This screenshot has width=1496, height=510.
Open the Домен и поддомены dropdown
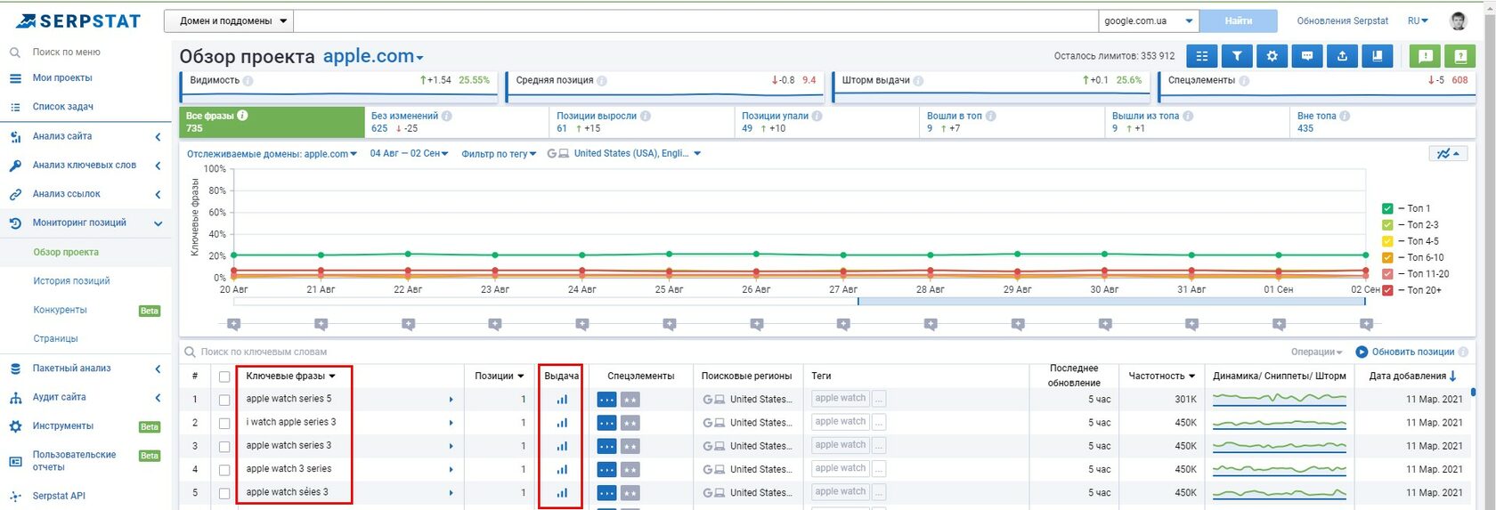pyautogui.click(x=229, y=20)
